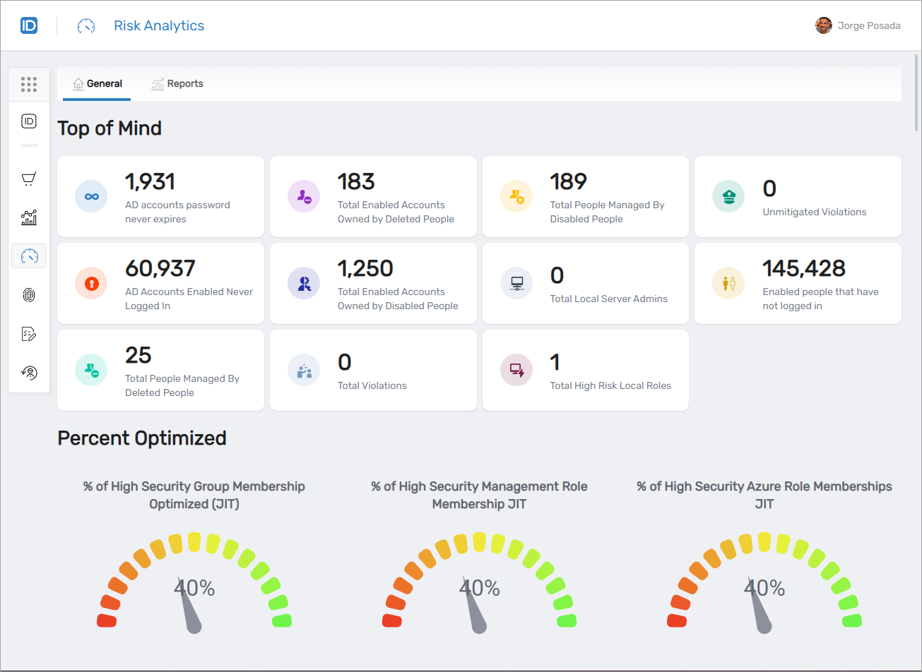Open the apps grid menu icon

click(29, 85)
